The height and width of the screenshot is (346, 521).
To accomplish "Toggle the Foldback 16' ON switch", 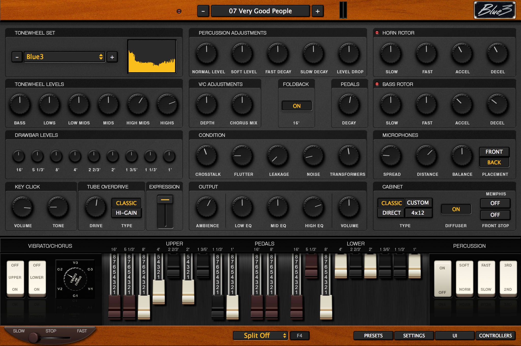I will click(297, 106).
